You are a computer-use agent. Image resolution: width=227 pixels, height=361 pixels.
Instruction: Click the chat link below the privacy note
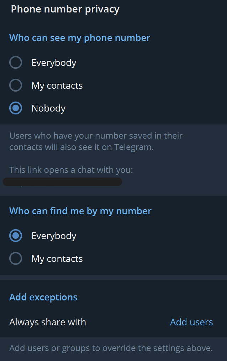62,182
